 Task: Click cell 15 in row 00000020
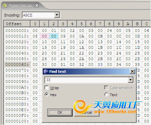[x=137, y=42]
